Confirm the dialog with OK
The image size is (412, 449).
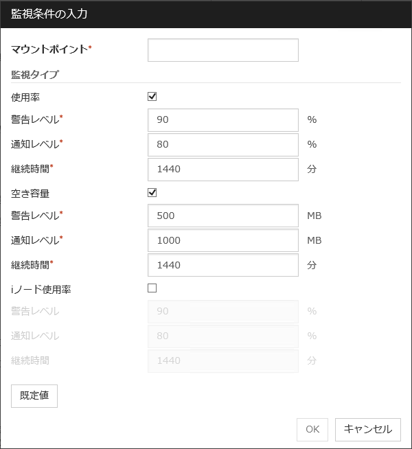312,430
